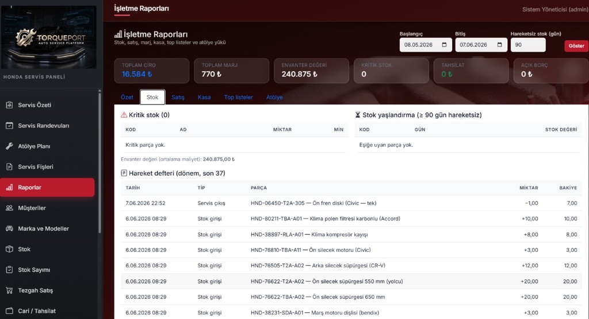Switch to the Özet tab
589x319 pixels.
pyautogui.click(x=127, y=97)
